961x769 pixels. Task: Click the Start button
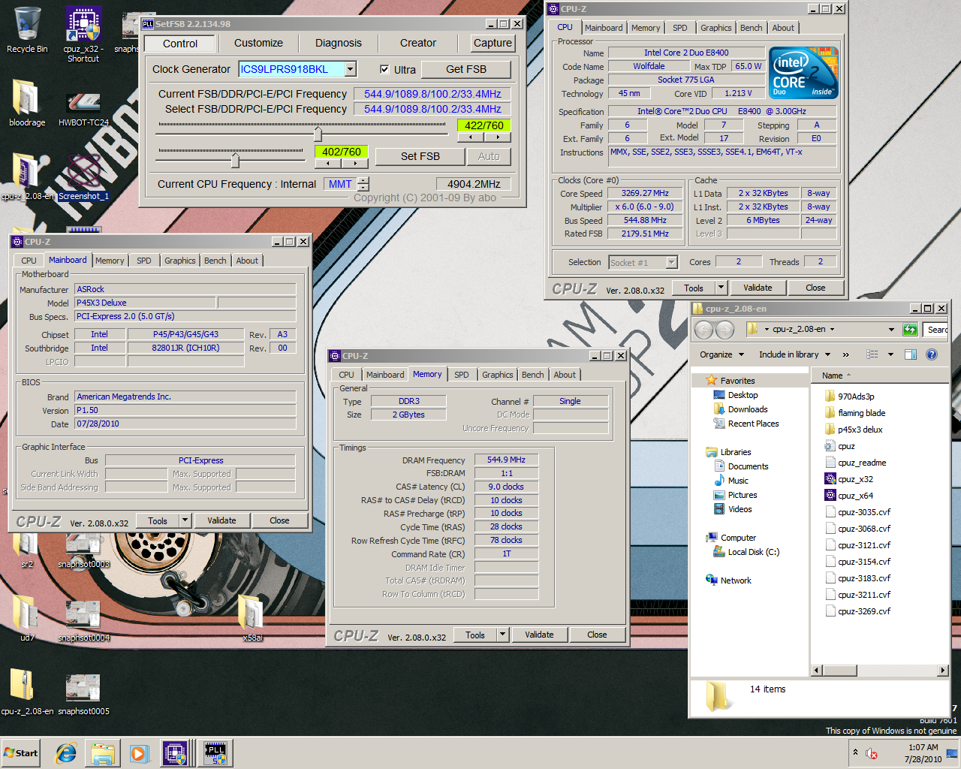click(21, 753)
